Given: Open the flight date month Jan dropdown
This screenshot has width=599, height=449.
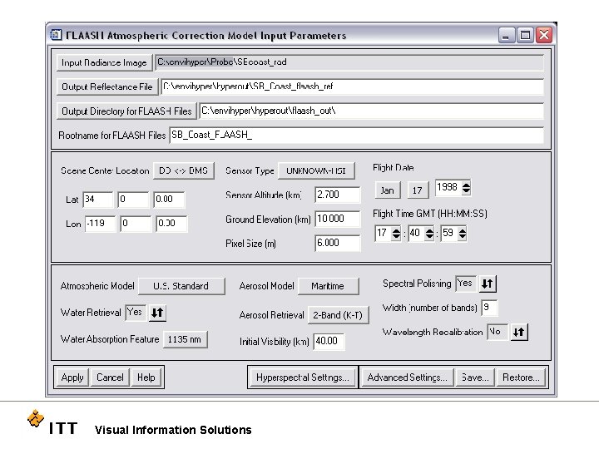Looking at the screenshot, I should (388, 190).
